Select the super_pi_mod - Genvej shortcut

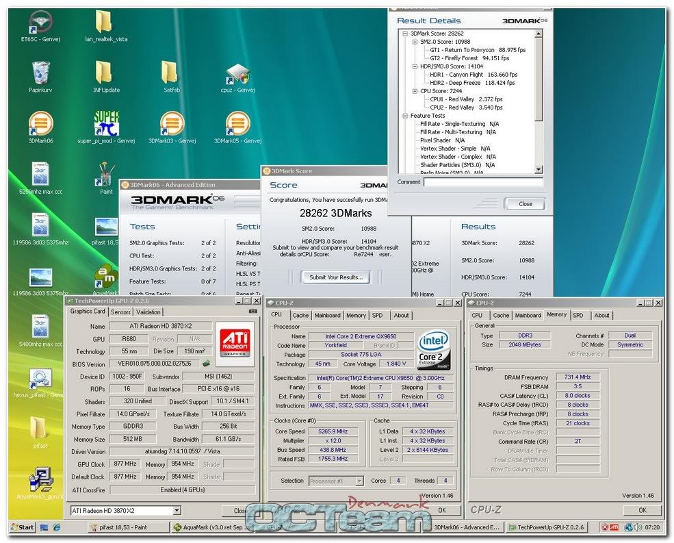coord(106,127)
